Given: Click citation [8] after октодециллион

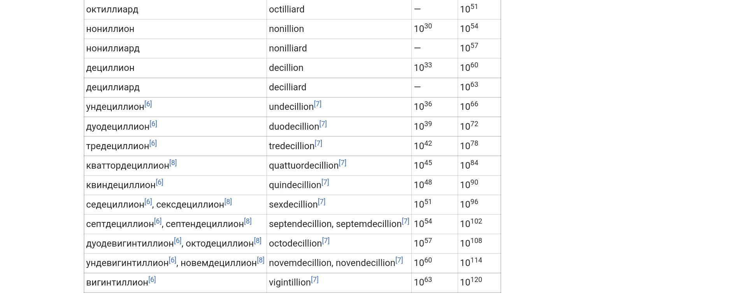Looking at the screenshot, I should pos(258,241).
